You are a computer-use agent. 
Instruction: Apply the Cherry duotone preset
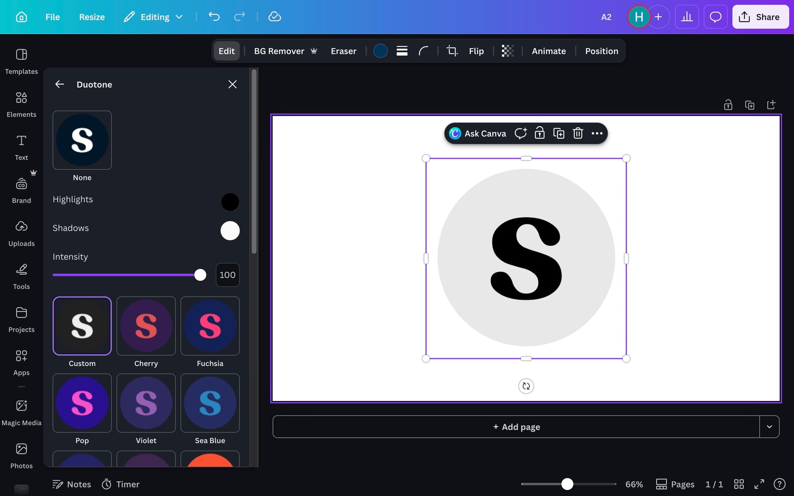[x=146, y=326]
